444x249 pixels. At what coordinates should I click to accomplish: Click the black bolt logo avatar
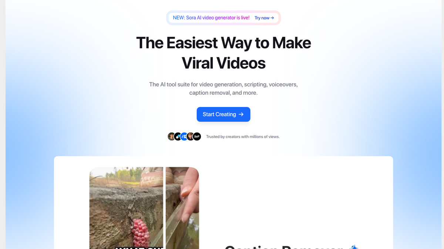click(x=197, y=136)
